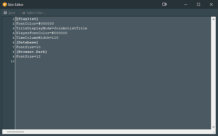The image size is (218, 136).
Task: Click the vertical scrollbar up arrow
Action: pos(213,19)
